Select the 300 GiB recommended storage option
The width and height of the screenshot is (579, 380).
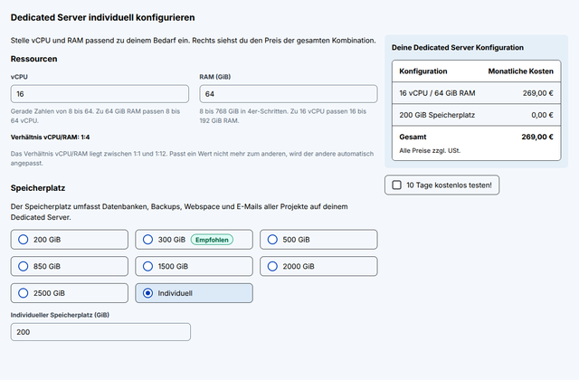pyautogui.click(x=194, y=239)
